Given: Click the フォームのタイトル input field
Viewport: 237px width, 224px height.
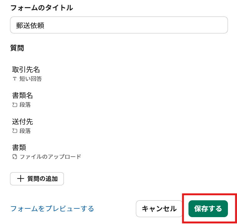Looking at the screenshot, I should click(x=119, y=25).
